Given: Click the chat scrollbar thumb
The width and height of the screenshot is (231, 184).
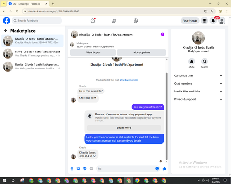Looking at the screenshot, I should pyautogui.click(x=166, y=116).
